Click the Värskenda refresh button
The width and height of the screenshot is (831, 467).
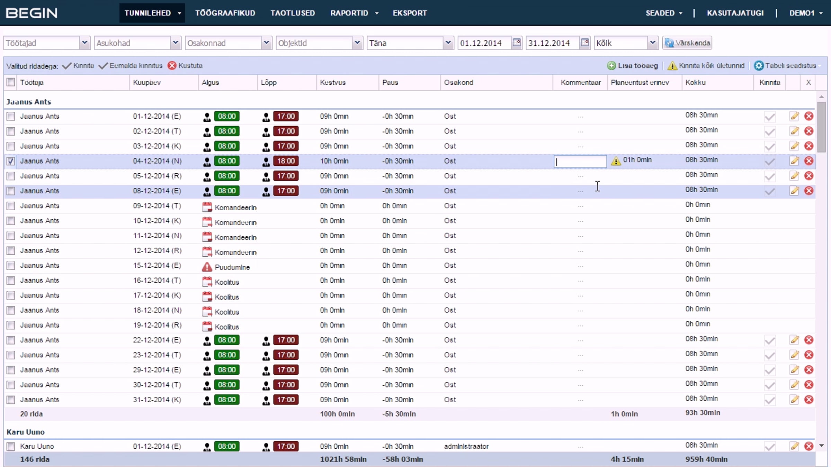[x=687, y=43]
